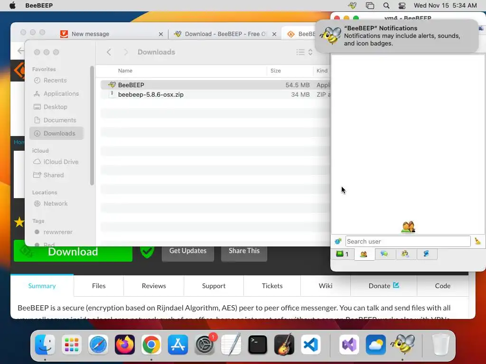Open the saved chats scroll tab
This screenshot has height=364, width=486.
[x=426, y=254]
